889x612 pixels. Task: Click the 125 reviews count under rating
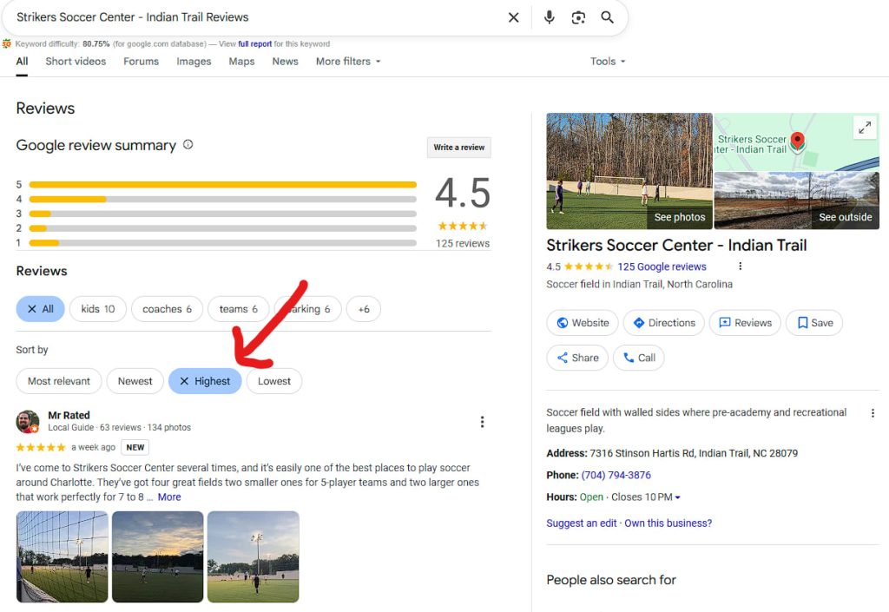click(462, 244)
